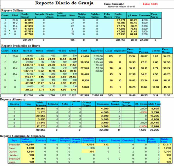Select the Reporte Diario de Granja title
The image size is (174, 166).
click(x=64, y=3)
